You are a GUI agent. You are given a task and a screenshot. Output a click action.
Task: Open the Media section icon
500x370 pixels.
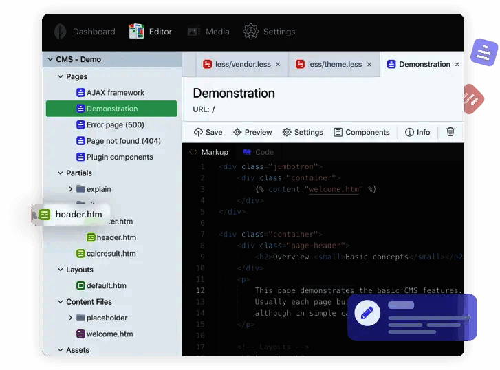(193, 32)
